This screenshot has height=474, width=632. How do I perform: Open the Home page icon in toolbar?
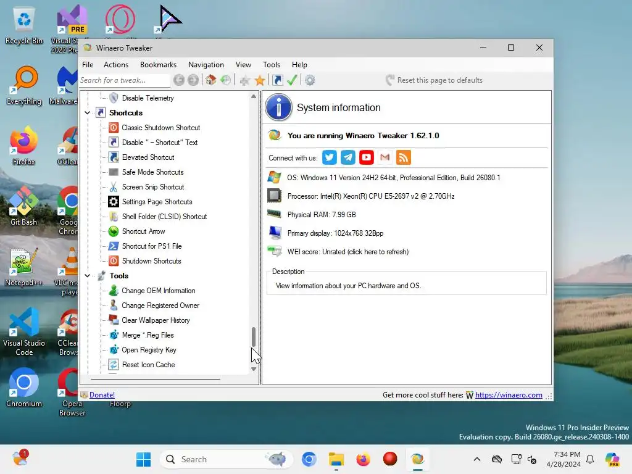(x=211, y=80)
